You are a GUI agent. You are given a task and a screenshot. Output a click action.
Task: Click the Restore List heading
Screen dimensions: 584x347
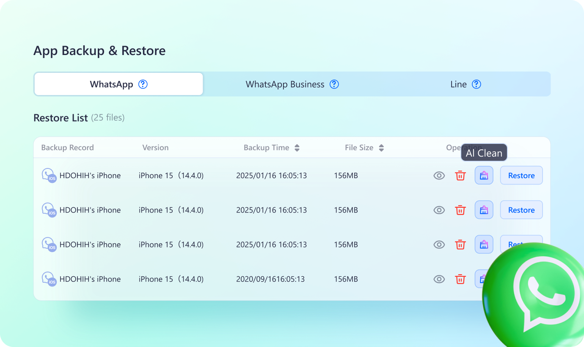[x=61, y=118]
